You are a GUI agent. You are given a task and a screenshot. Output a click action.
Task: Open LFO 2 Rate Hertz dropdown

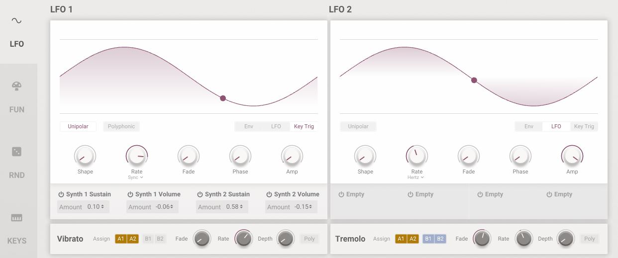tap(417, 177)
